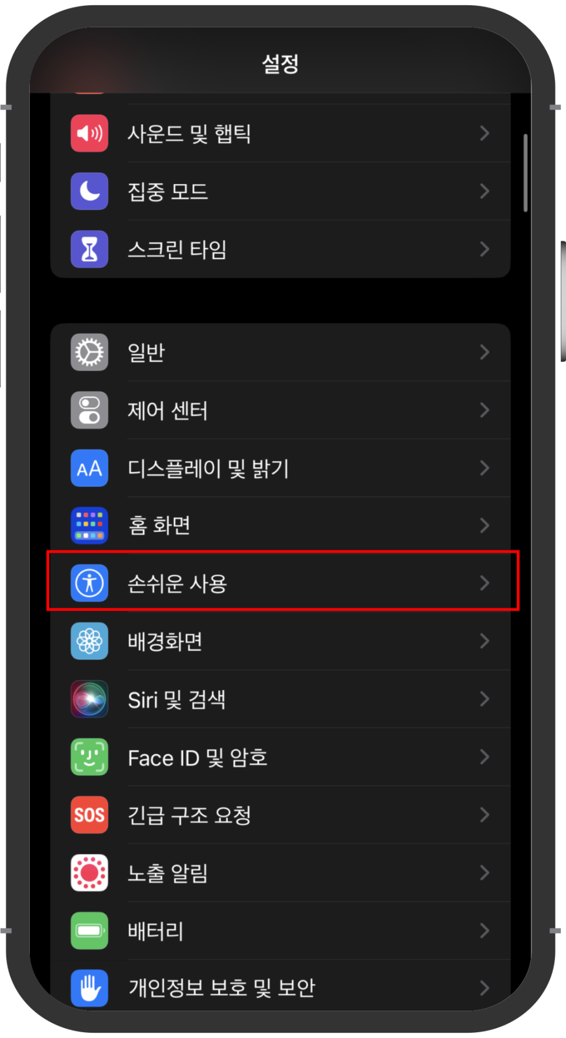Expand Face ID 및 암호 chevron
The image size is (566, 1038).
485,757
